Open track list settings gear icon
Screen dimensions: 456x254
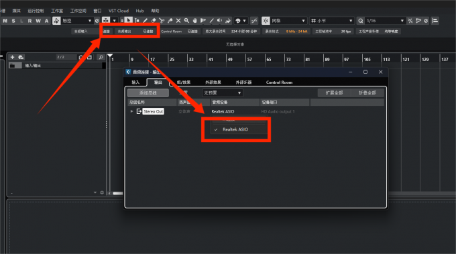102,192
